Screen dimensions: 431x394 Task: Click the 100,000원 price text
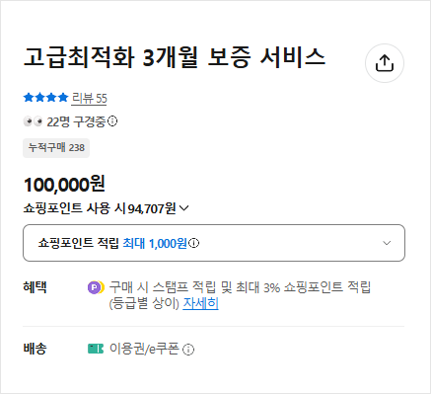click(x=64, y=184)
